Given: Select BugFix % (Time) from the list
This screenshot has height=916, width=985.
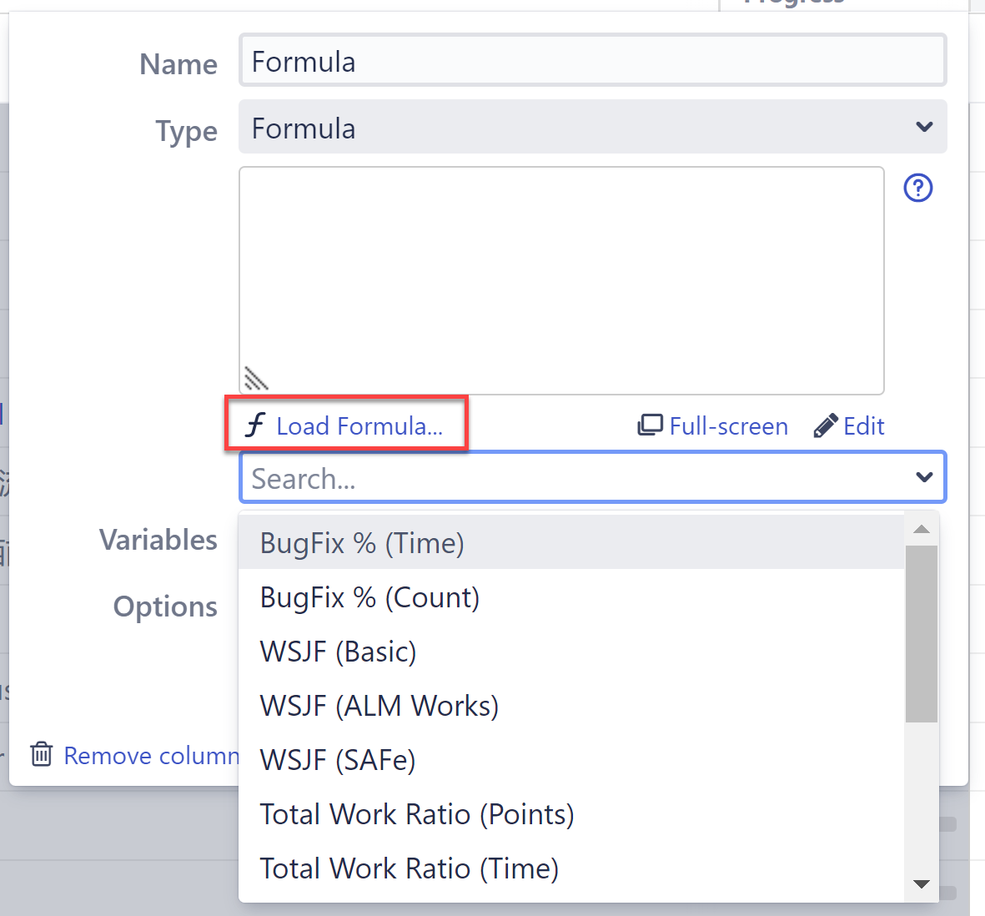Looking at the screenshot, I should (362, 542).
